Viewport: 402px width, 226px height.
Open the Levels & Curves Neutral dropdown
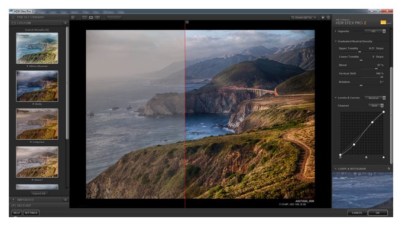pyautogui.click(x=375, y=98)
